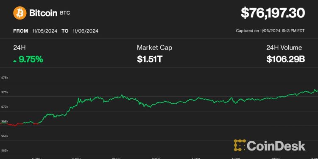Click the Captured on timestamp text
Screen dimensions: 318x159
(270, 31)
